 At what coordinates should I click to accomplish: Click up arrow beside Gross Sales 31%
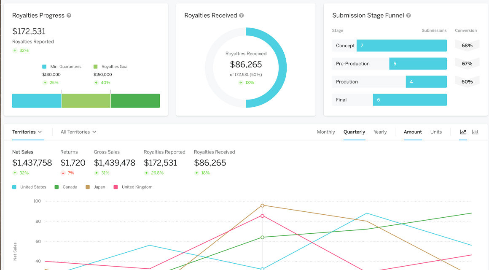[97, 173]
